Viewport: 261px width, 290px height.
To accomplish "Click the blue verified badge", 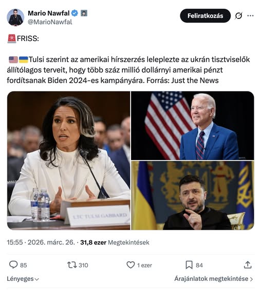I will coord(75,13).
